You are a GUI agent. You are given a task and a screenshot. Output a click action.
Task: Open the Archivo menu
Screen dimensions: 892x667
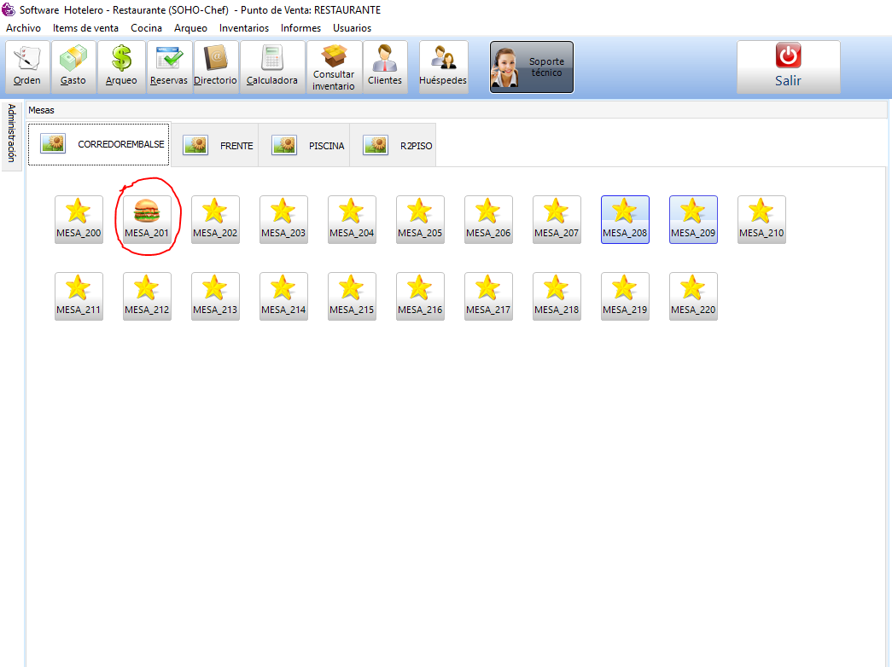(x=23, y=28)
